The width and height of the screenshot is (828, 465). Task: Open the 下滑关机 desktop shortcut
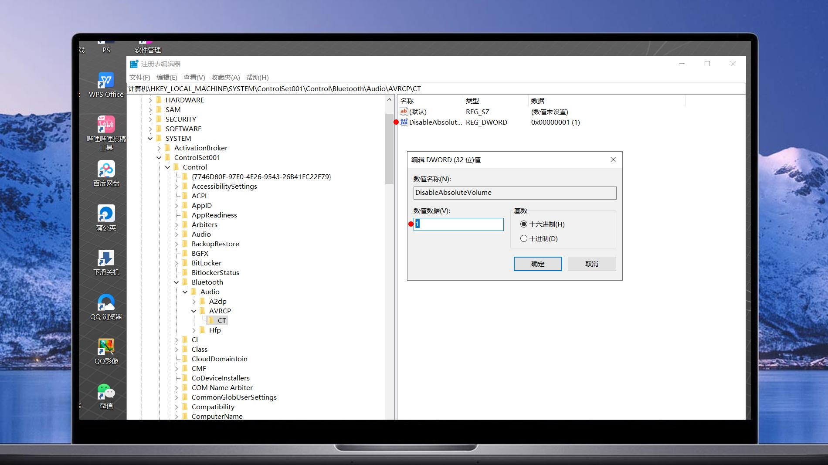(106, 259)
